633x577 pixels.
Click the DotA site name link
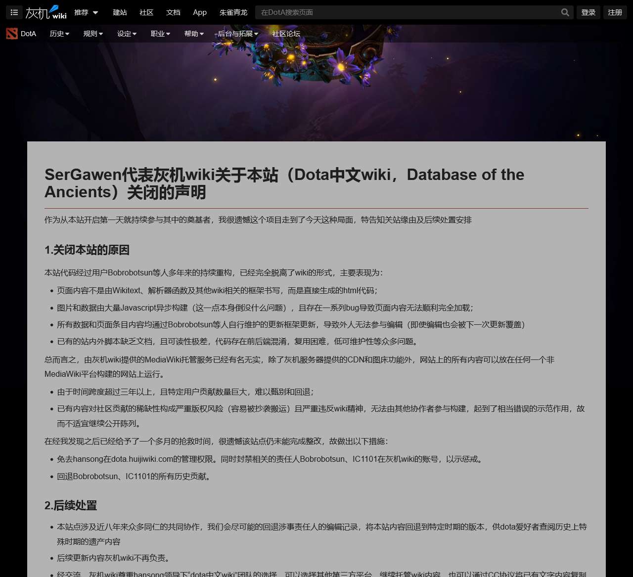tap(28, 34)
